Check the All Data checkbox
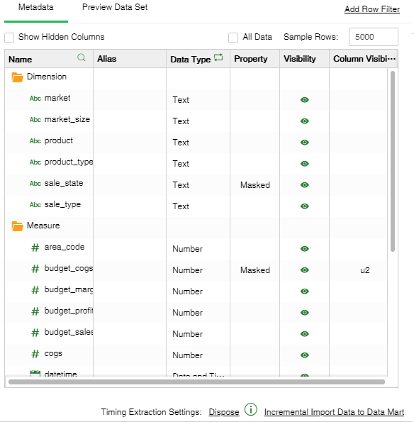This screenshot has height=422, width=414. (x=233, y=38)
